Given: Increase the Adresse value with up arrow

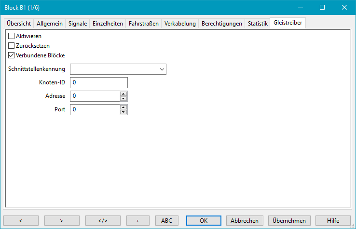Looking at the screenshot, I should pos(123,94).
